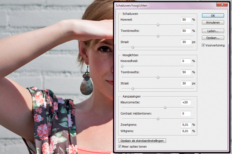Image resolution: width=232 pixels, height=154 pixels.
Task: Uncheck Meer opties tonen
Action: point(120,147)
